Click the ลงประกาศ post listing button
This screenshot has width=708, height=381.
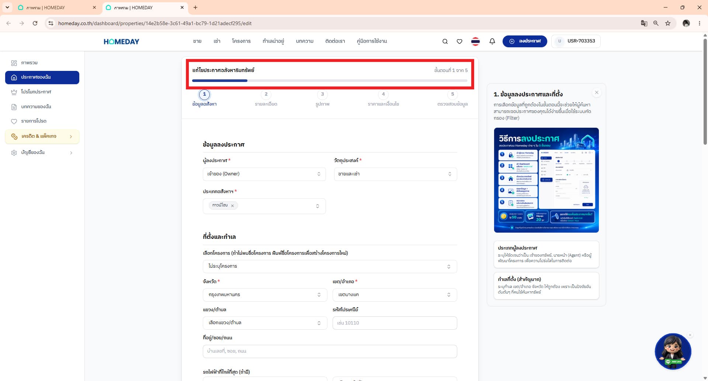(525, 41)
